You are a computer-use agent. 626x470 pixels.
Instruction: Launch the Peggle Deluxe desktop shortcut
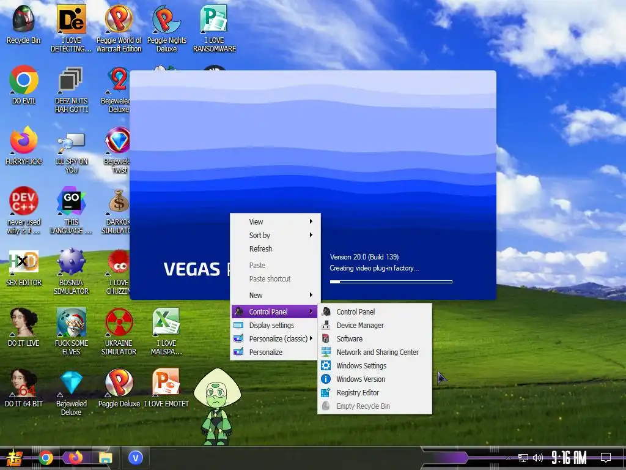pos(119,387)
